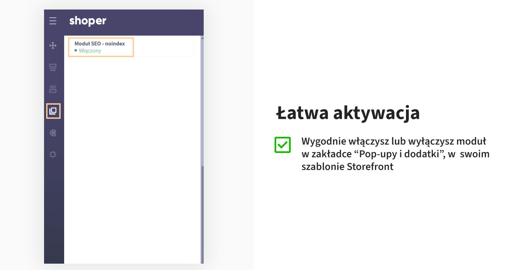Click the module card area right of highlight
Viewport: 511px width, 270px height.
point(164,47)
